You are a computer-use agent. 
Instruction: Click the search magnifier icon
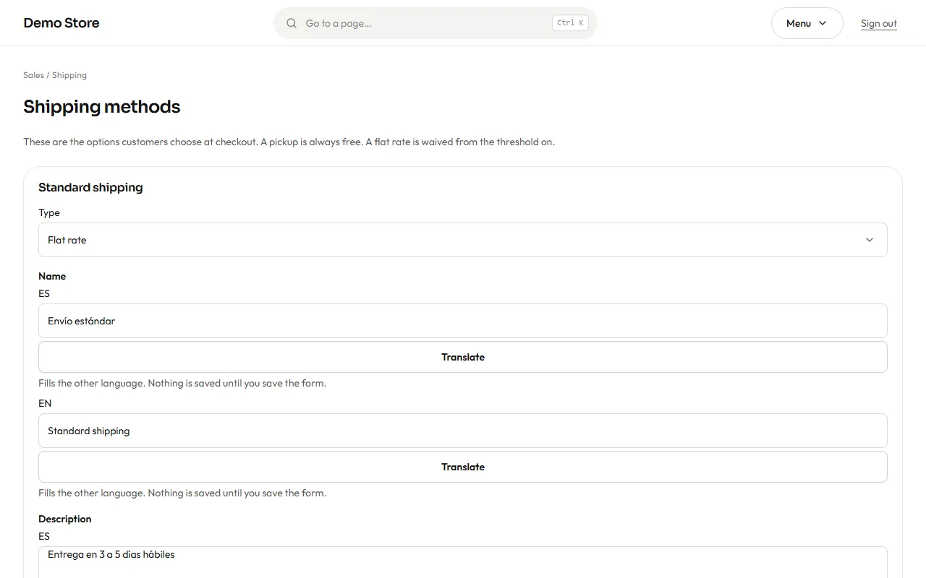click(292, 23)
